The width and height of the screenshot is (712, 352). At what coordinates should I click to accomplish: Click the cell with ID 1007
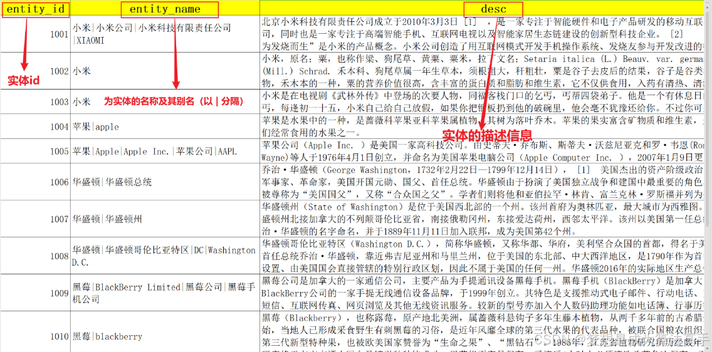36,219
